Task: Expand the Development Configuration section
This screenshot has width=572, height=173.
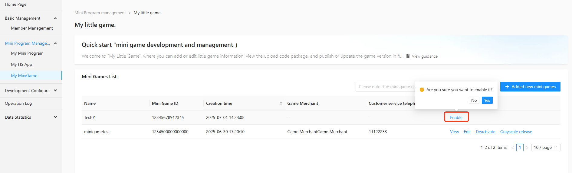Action: click(55, 91)
